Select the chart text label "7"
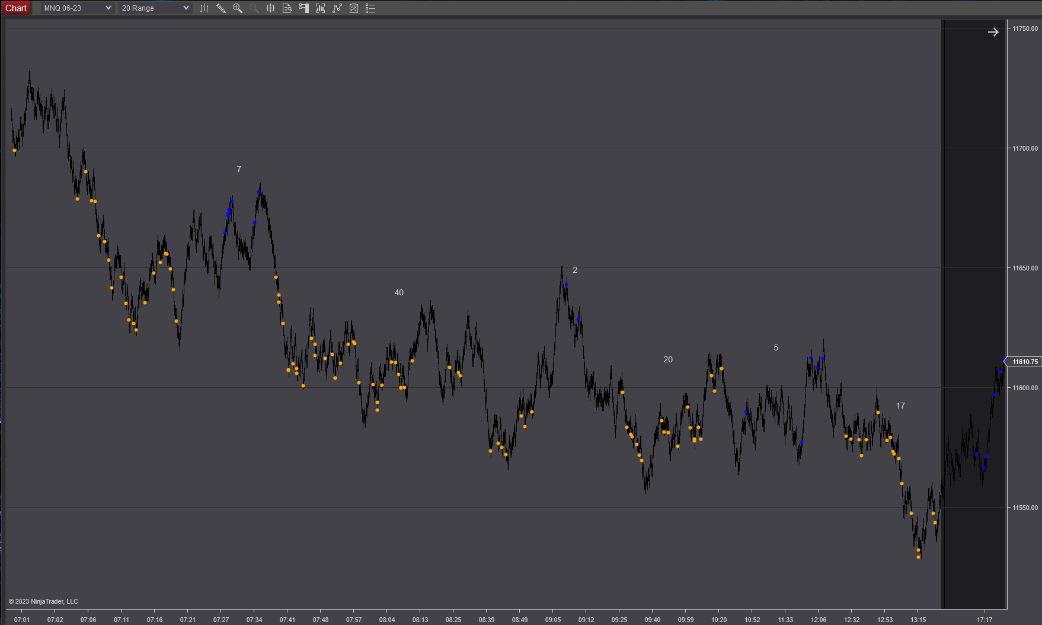 click(239, 169)
